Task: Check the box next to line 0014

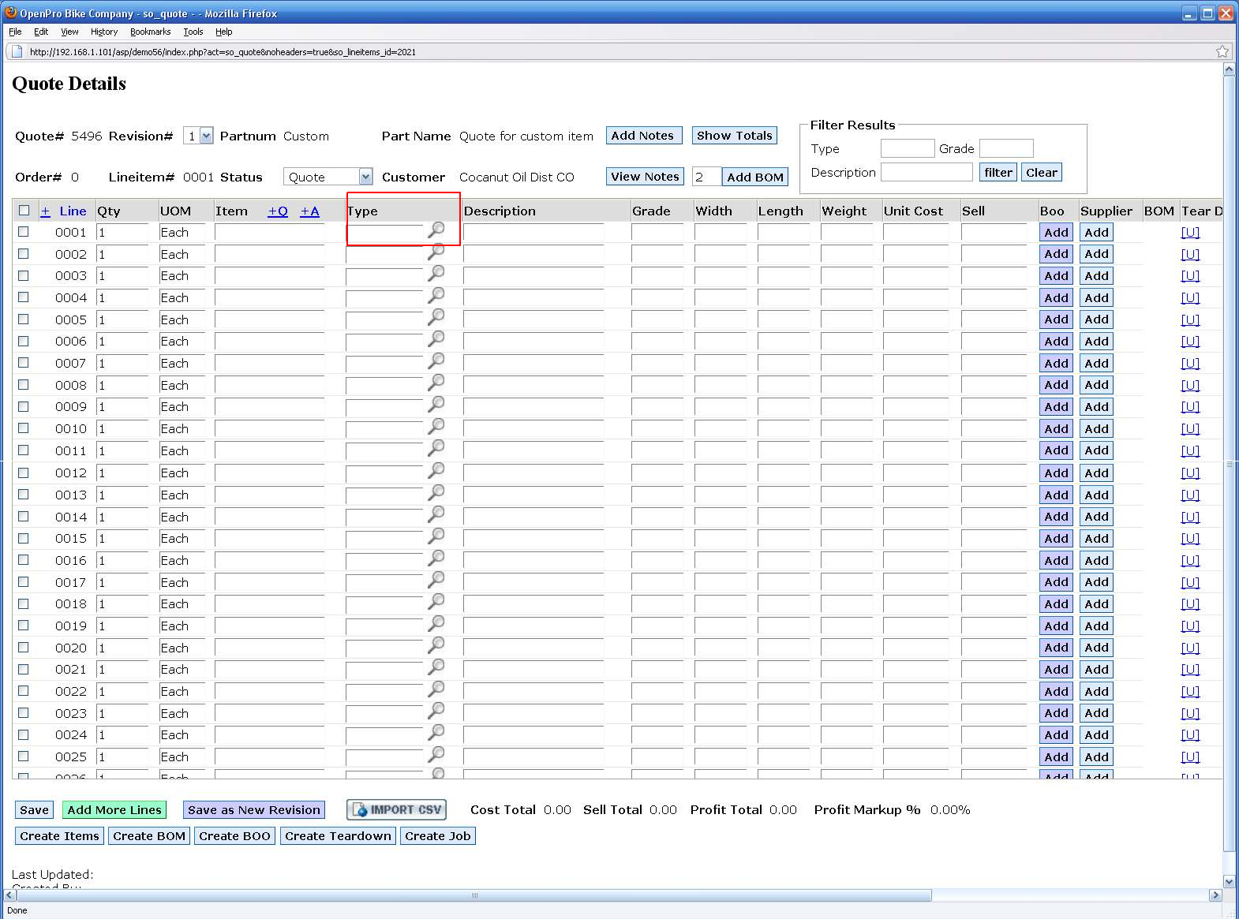Action: 24,516
